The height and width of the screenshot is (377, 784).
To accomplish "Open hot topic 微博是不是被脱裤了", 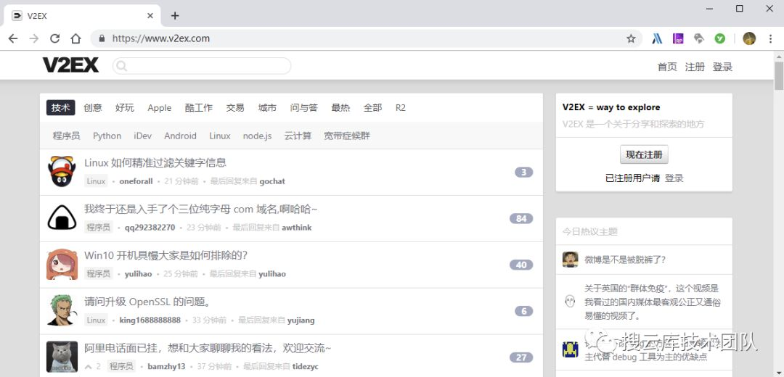I will click(625, 260).
